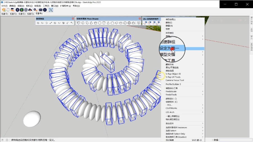The image size is (253, 142).
Task: Click the last s4u component tool icon
Action: tap(158, 23)
